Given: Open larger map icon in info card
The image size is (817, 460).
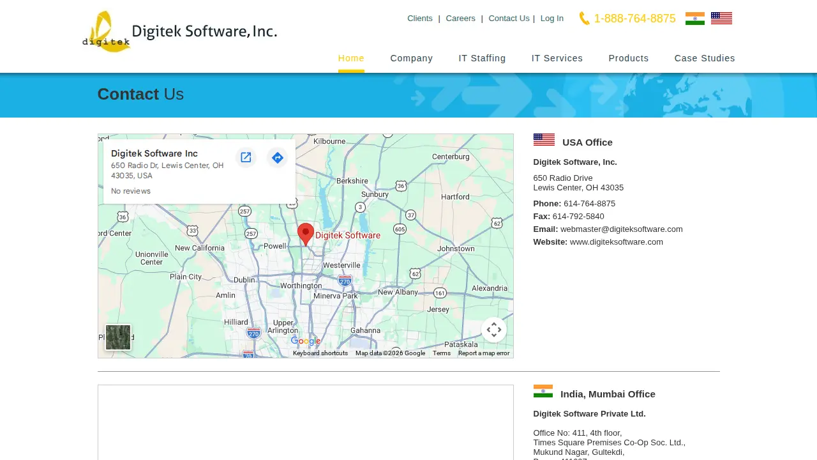Looking at the screenshot, I should click(x=246, y=157).
